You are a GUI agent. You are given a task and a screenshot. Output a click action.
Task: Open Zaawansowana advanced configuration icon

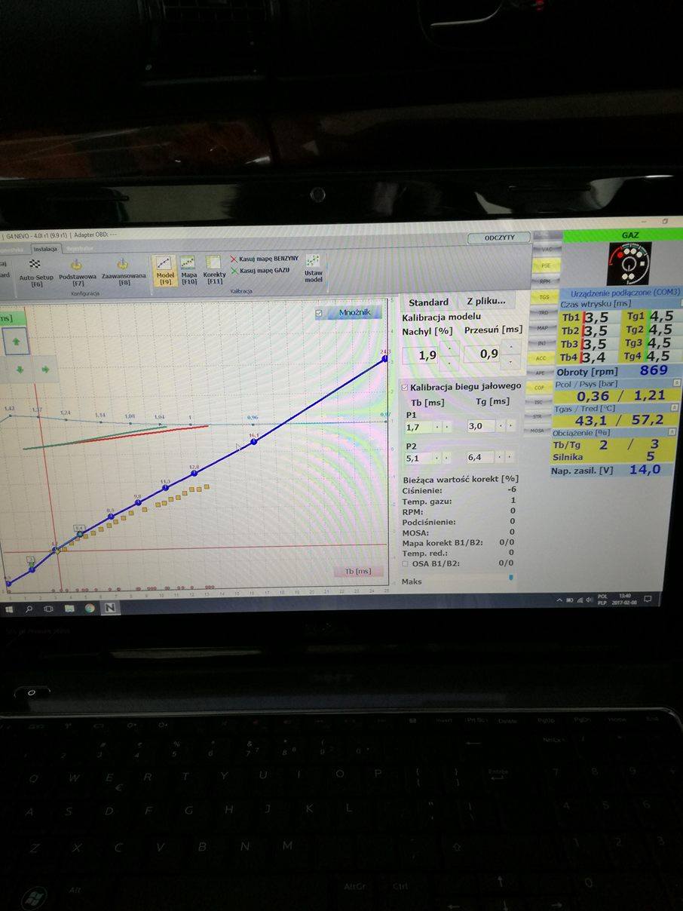tap(124, 269)
